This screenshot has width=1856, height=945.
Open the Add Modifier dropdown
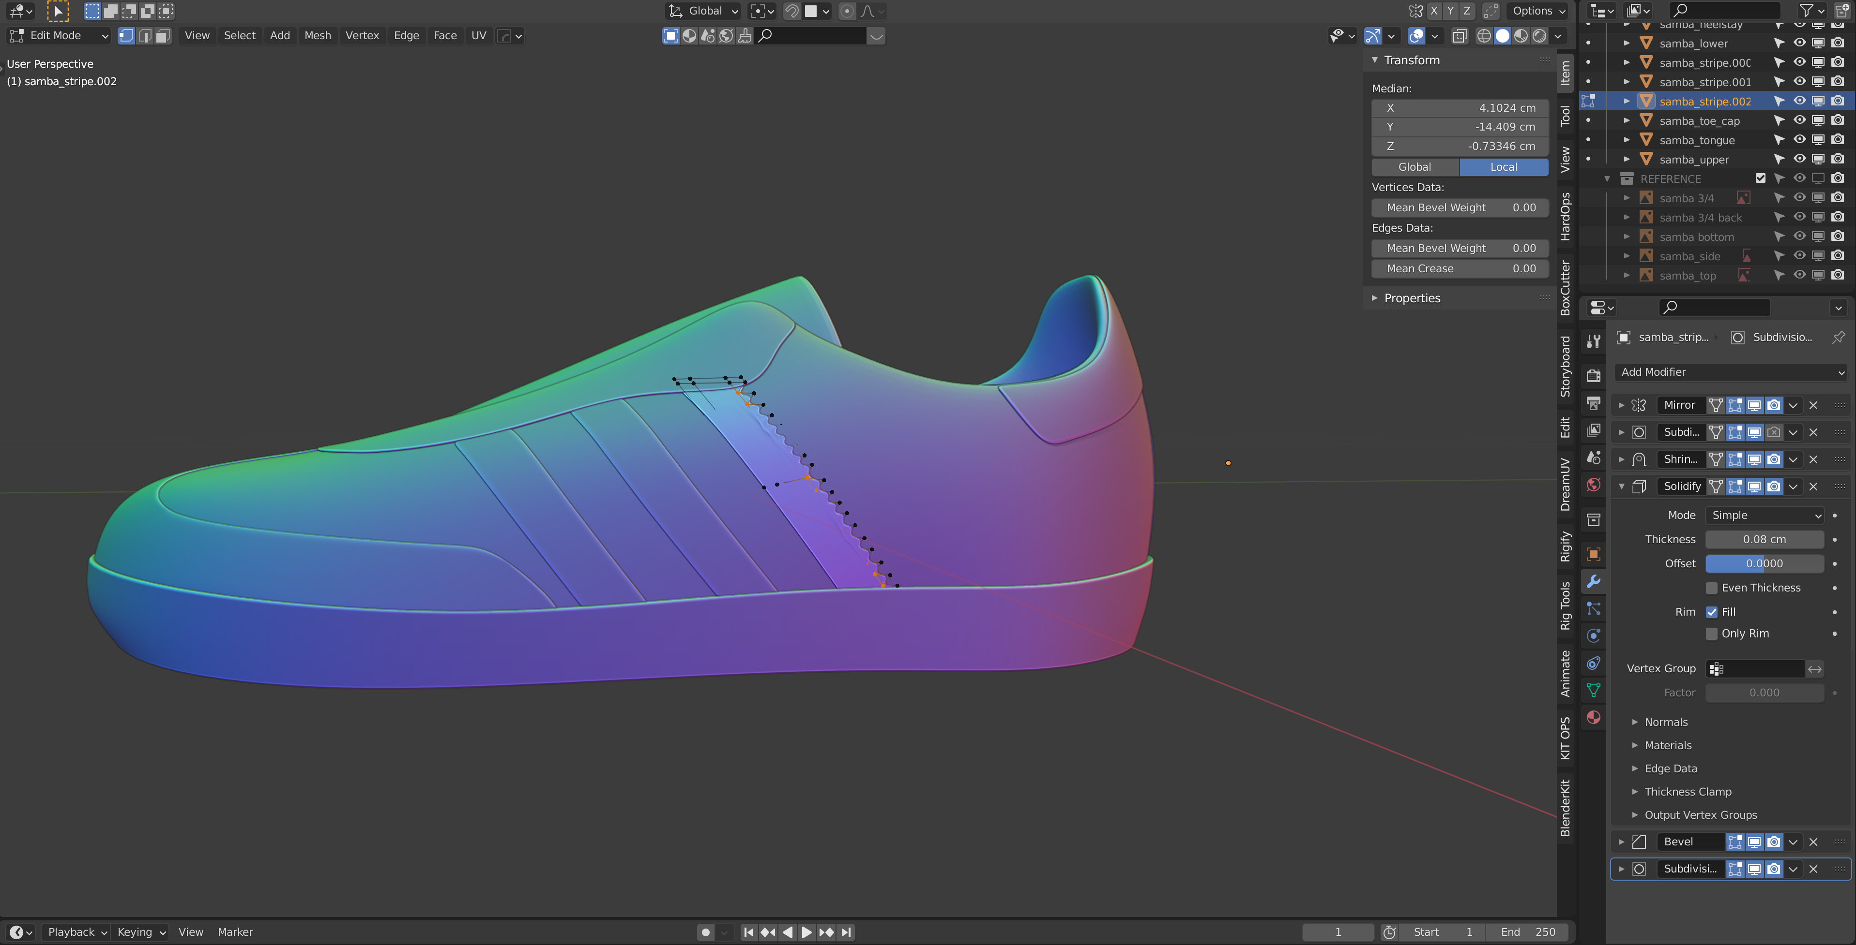[x=1732, y=372]
